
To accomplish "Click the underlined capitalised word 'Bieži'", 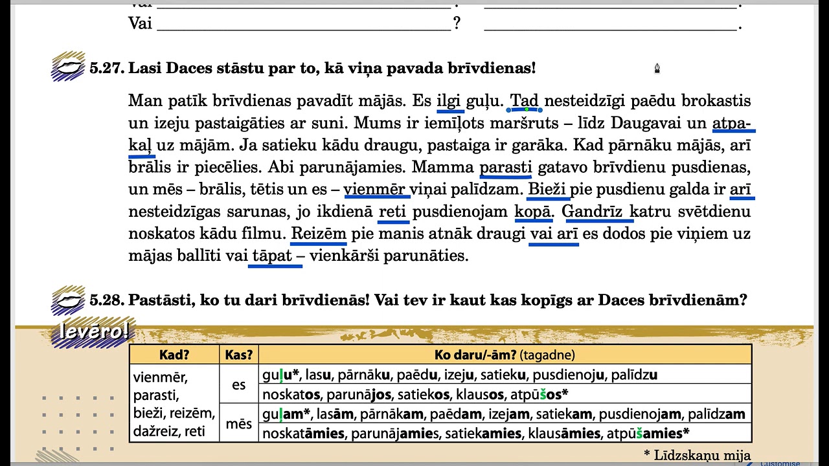I will tap(548, 190).
